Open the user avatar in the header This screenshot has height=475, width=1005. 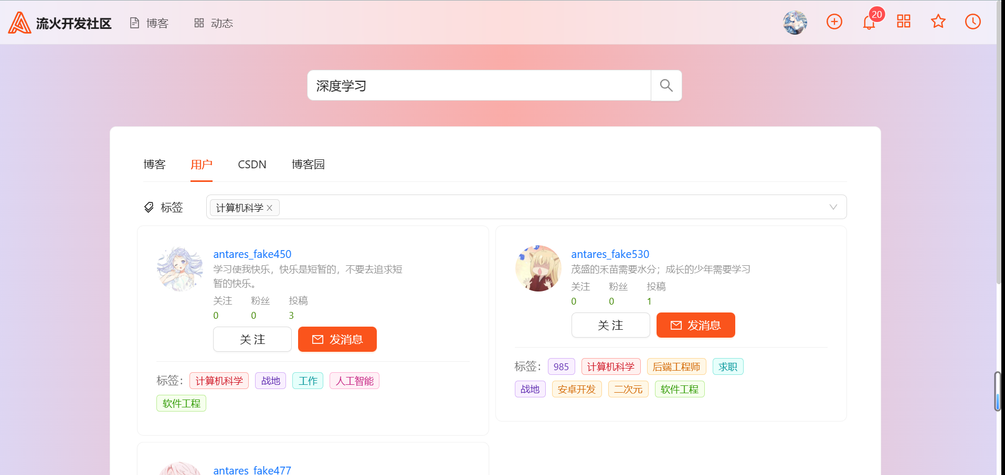[795, 23]
